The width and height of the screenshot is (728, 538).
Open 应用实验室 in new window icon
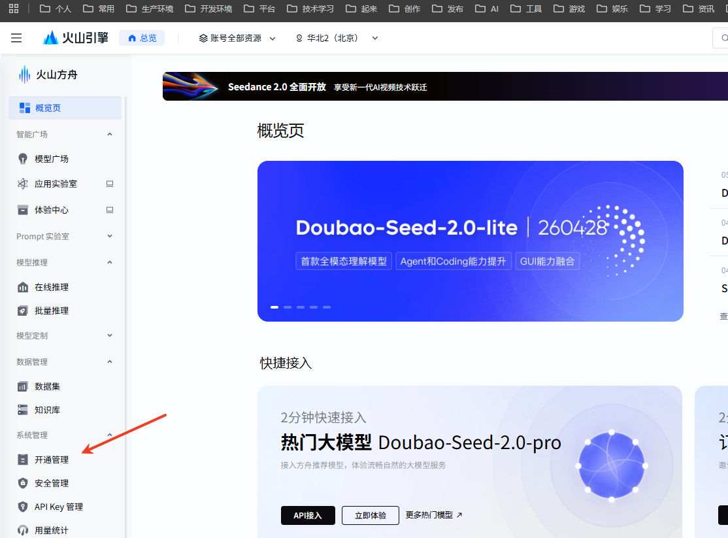pyautogui.click(x=110, y=184)
